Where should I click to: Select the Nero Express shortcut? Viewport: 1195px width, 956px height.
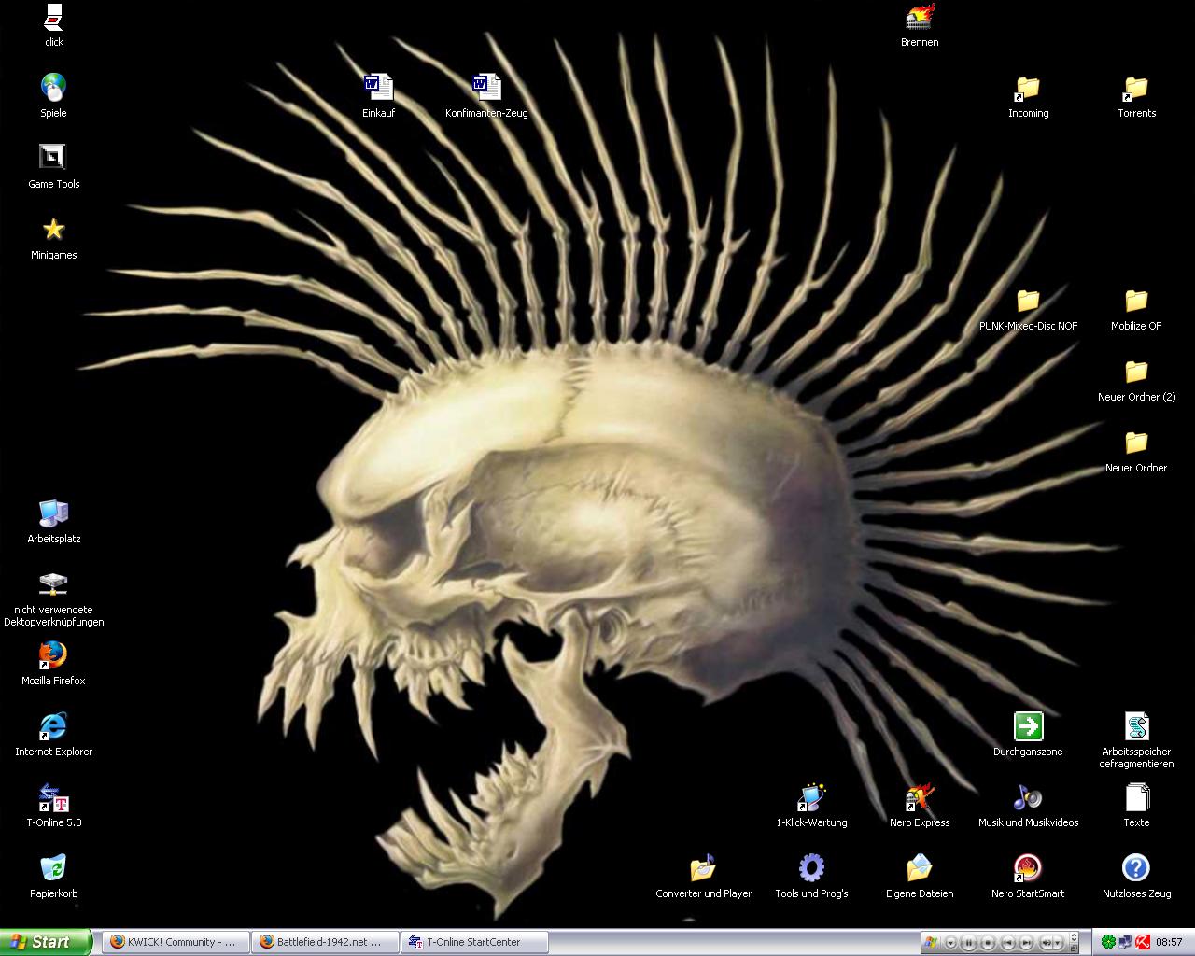[x=919, y=798]
